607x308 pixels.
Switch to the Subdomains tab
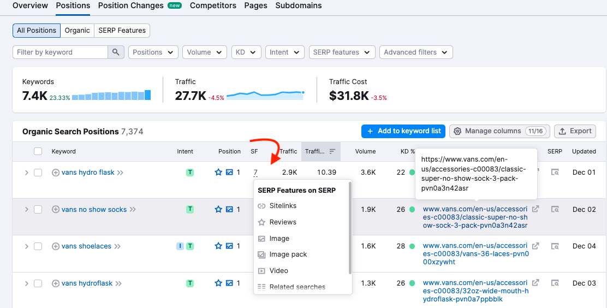pyautogui.click(x=299, y=6)
